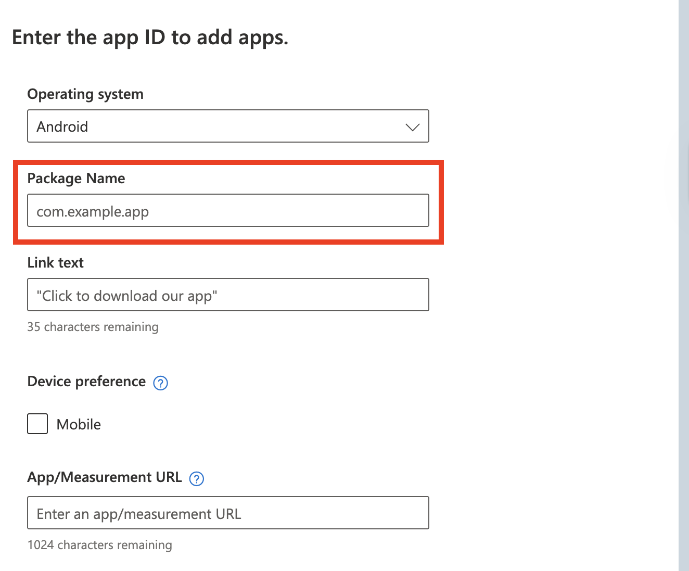Viewport: 689px width, 571px height.
Task: Enable the Mobile checkbox
Action: [37, 424]
